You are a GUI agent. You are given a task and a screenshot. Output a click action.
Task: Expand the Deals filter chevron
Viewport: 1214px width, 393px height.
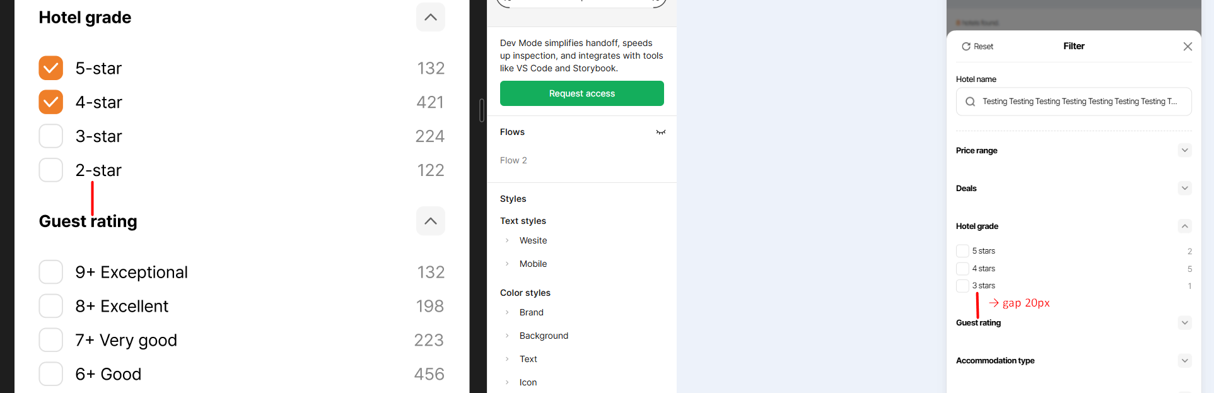click(1184, 188)
